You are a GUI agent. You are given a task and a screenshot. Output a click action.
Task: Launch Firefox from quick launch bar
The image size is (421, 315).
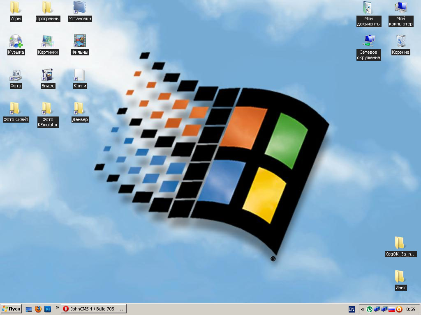point(38,309)
